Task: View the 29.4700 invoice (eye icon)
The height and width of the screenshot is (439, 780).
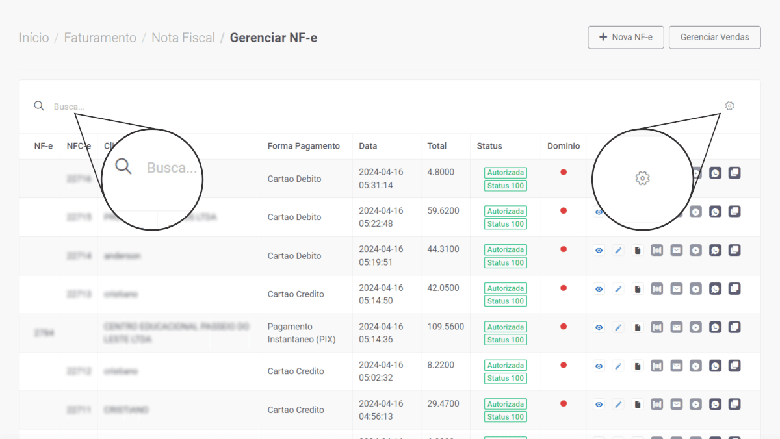Action: coord(599,405)
